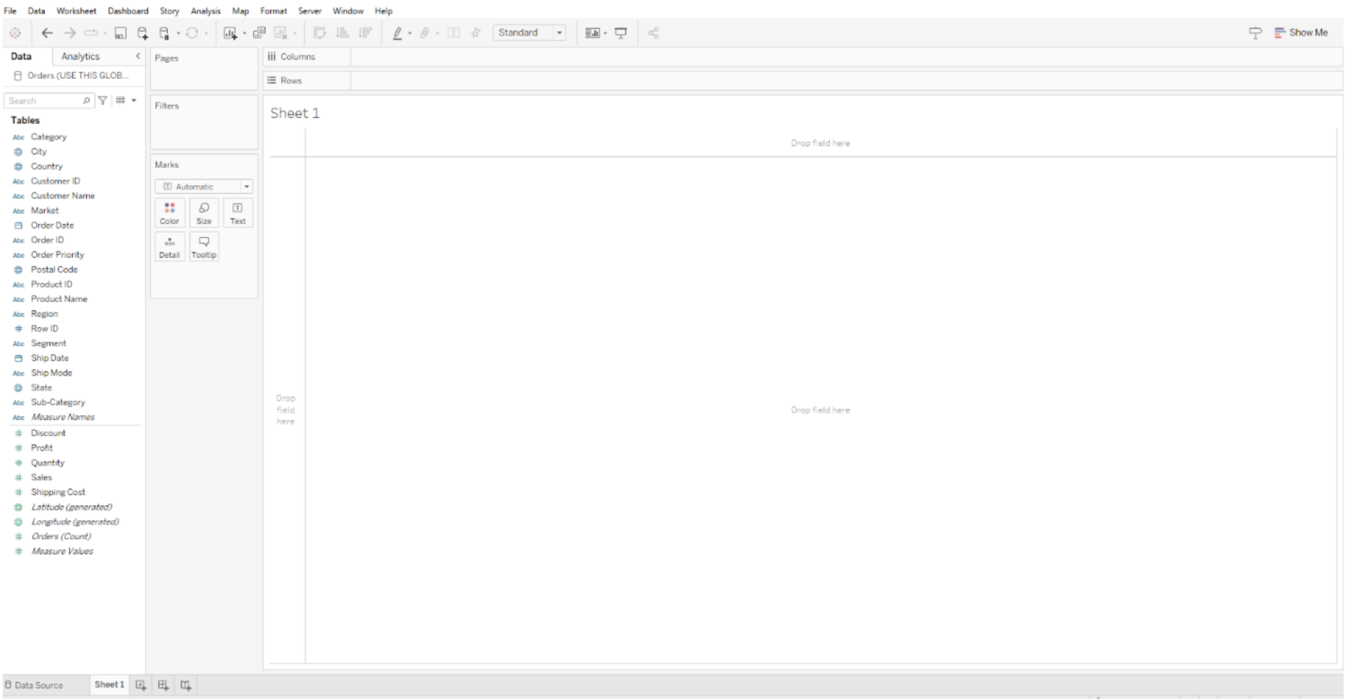Click the search field in the Data pane
1345x700 pixels.
pos(46,100)
